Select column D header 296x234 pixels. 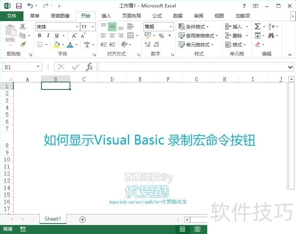[112, 79]
